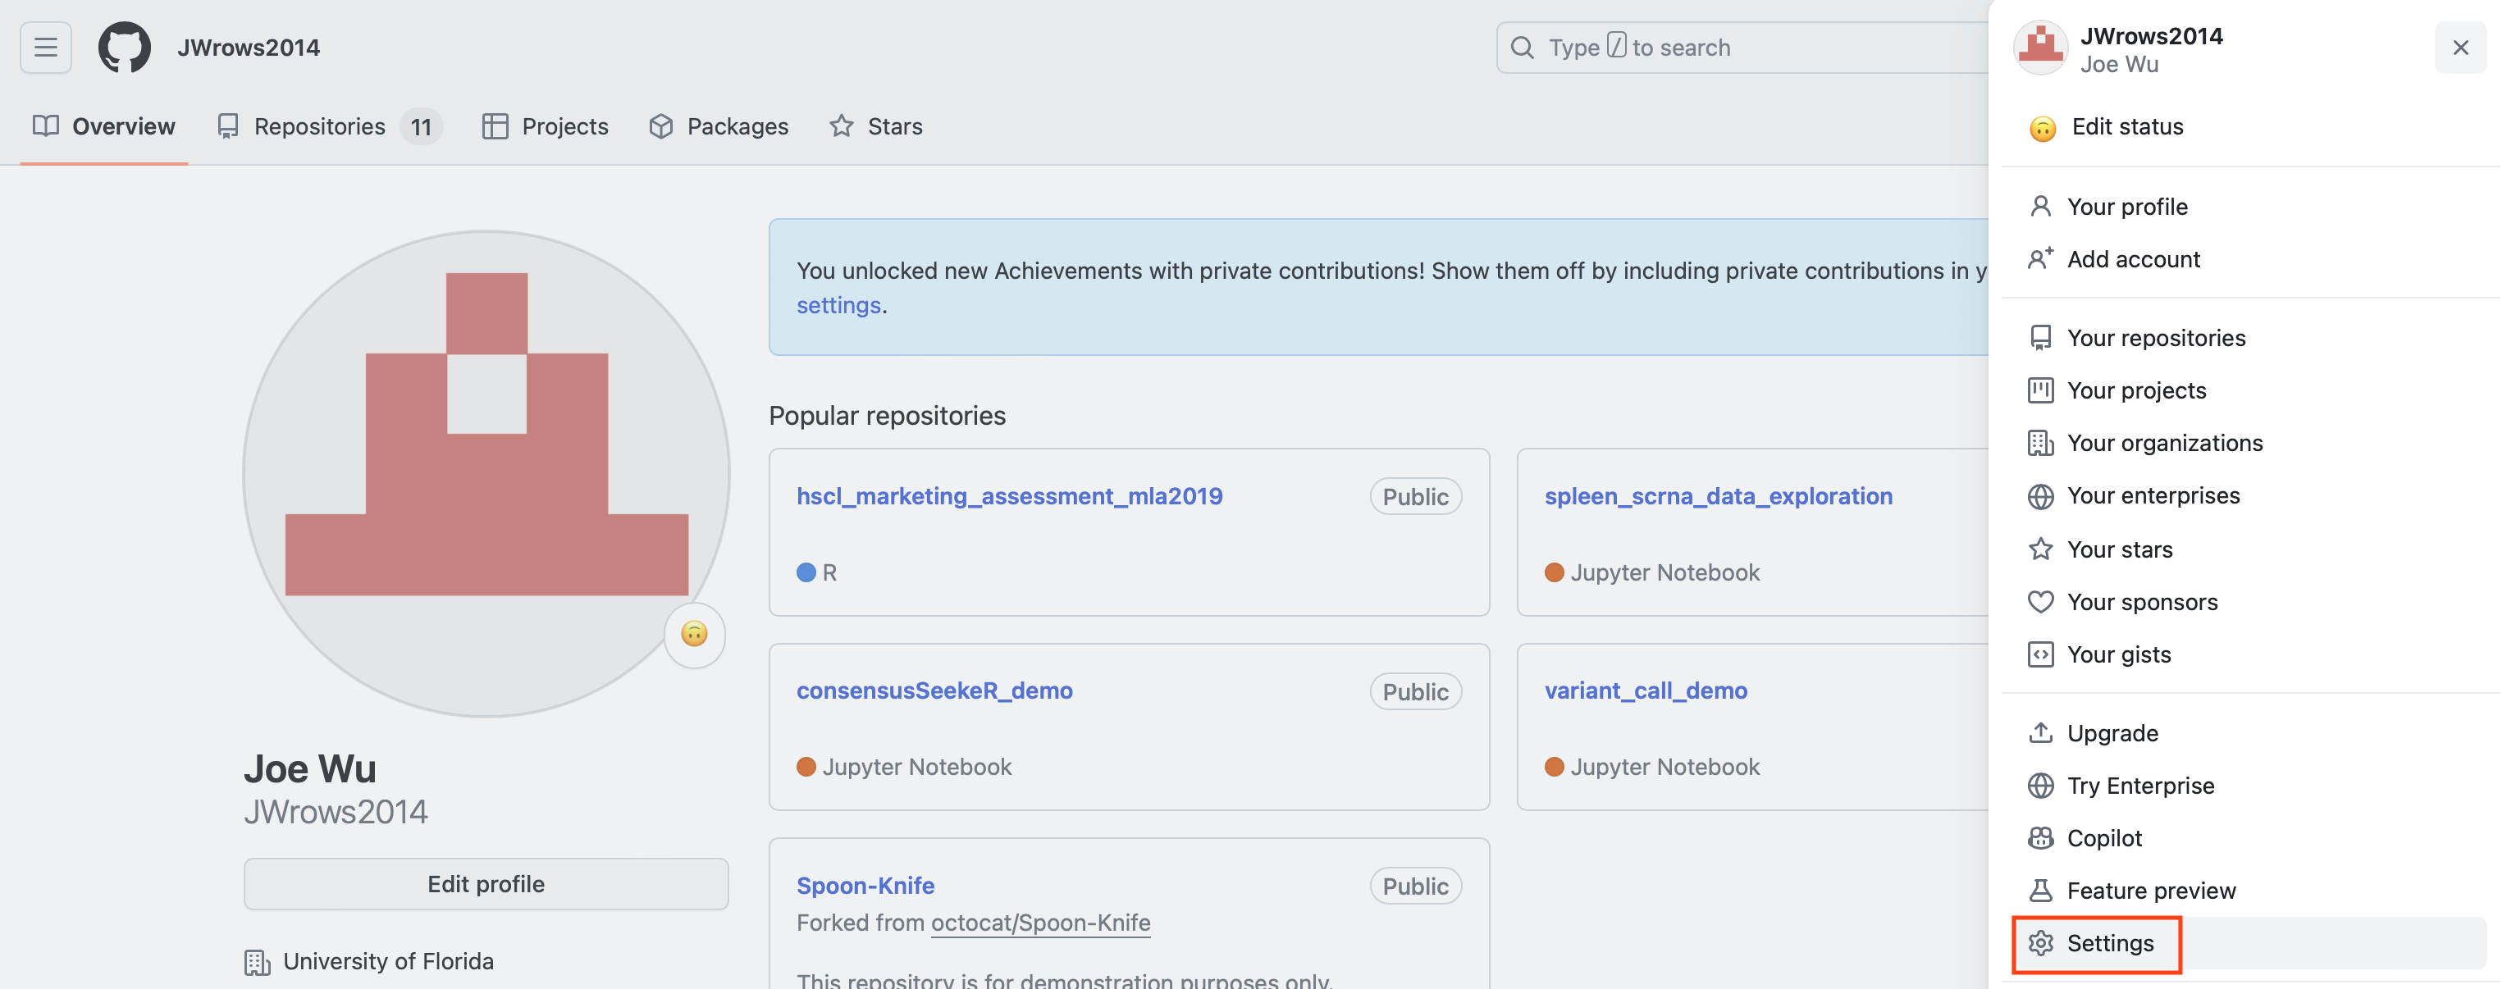Click the Edit profile button
Viewport: 2507px width, 989px height.
[486, 884]
